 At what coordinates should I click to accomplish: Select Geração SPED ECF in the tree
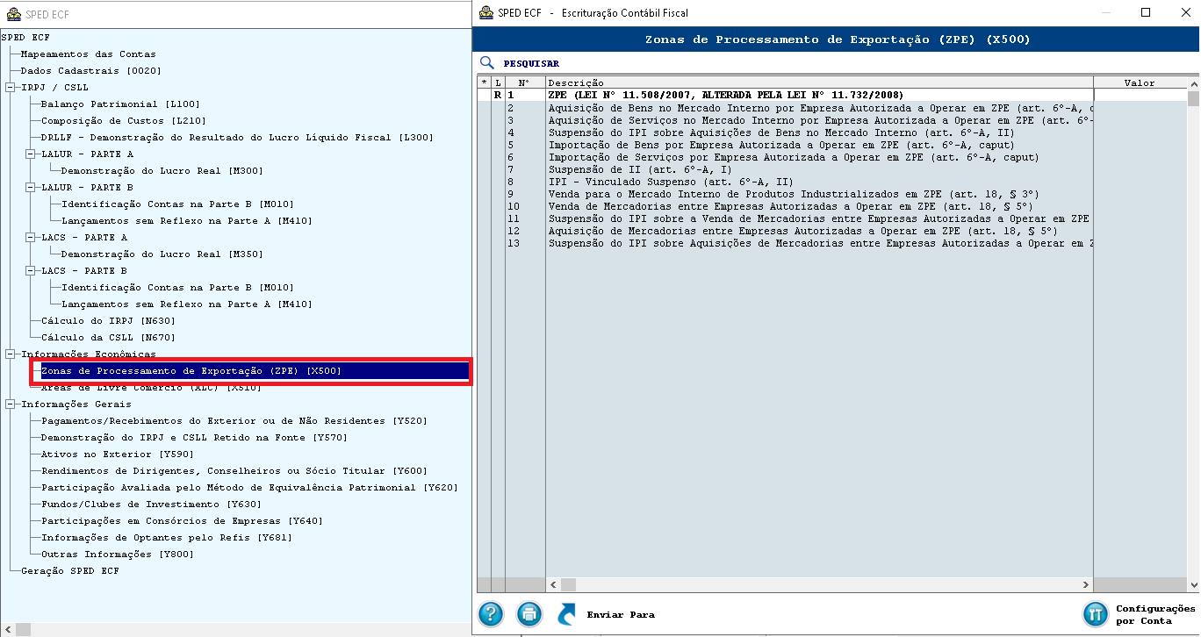coord(69,570)
